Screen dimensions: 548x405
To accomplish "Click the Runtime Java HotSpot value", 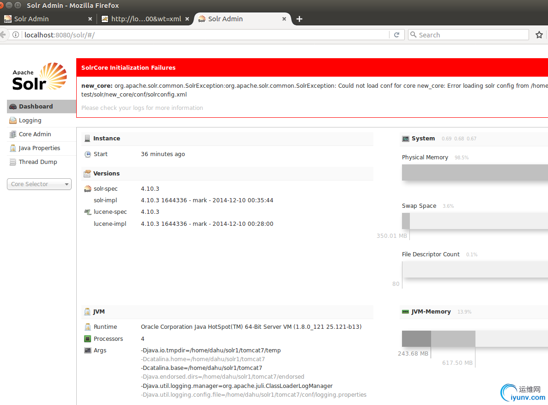I will [x=251, y=327].
